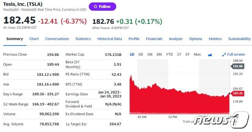Screen dimensions: 252x132
Task: Open Full screen chart view
Action: [x=234, y=54]
